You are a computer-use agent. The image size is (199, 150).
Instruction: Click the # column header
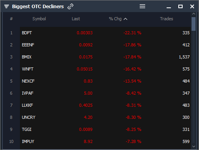point(11,19)
